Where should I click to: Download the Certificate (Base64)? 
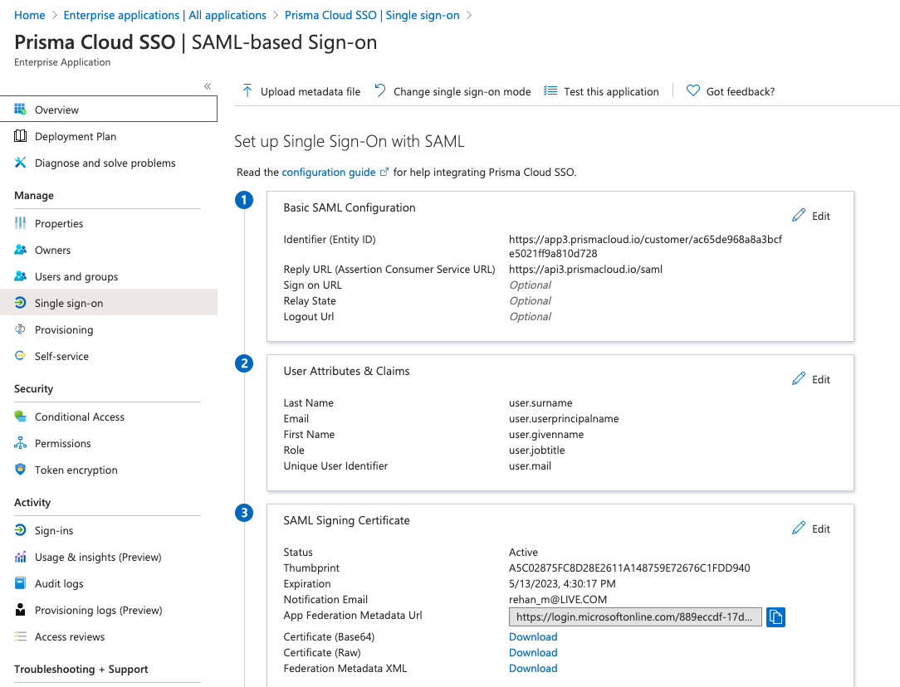[x=533, y=637]
